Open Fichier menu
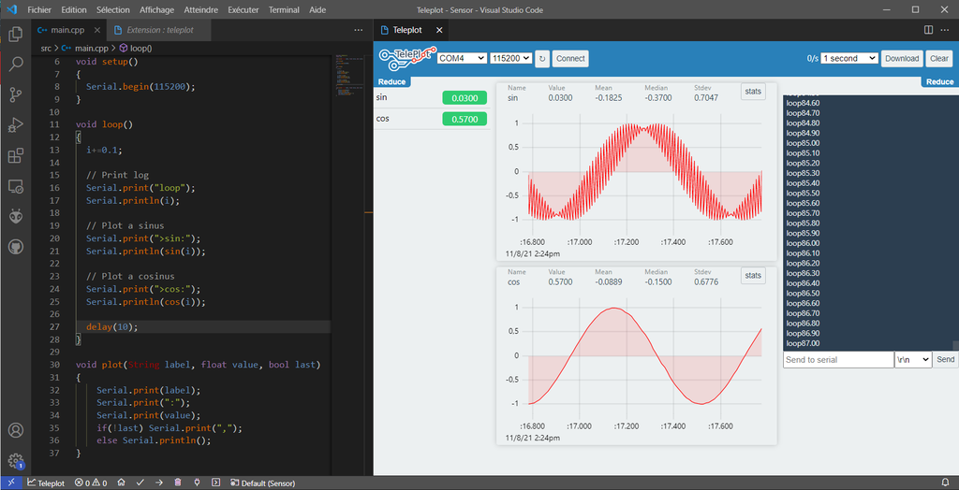Screen dimensions: 959x490 click(x=39, y=9)
